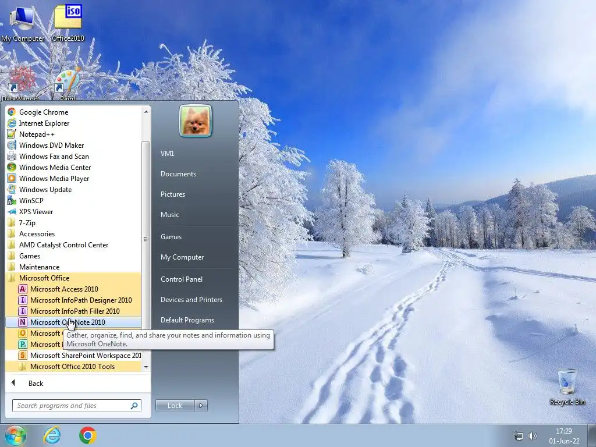The height and width of the screenshot is (447, 596).
Task: Open My Computer desktop icon
Action: pos(23,23)
